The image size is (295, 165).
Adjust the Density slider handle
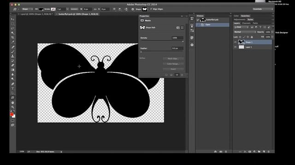tap(183, 41)
